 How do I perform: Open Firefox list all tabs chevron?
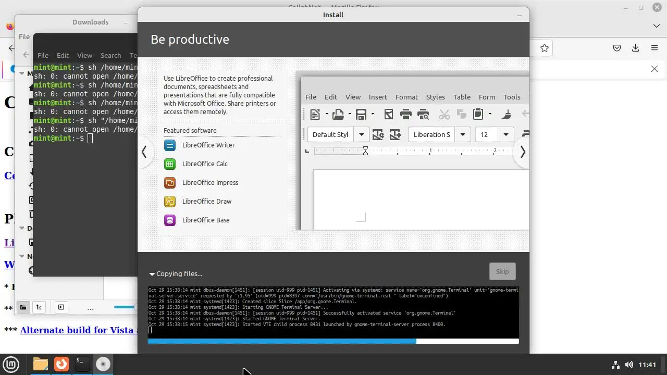[656, 26]
